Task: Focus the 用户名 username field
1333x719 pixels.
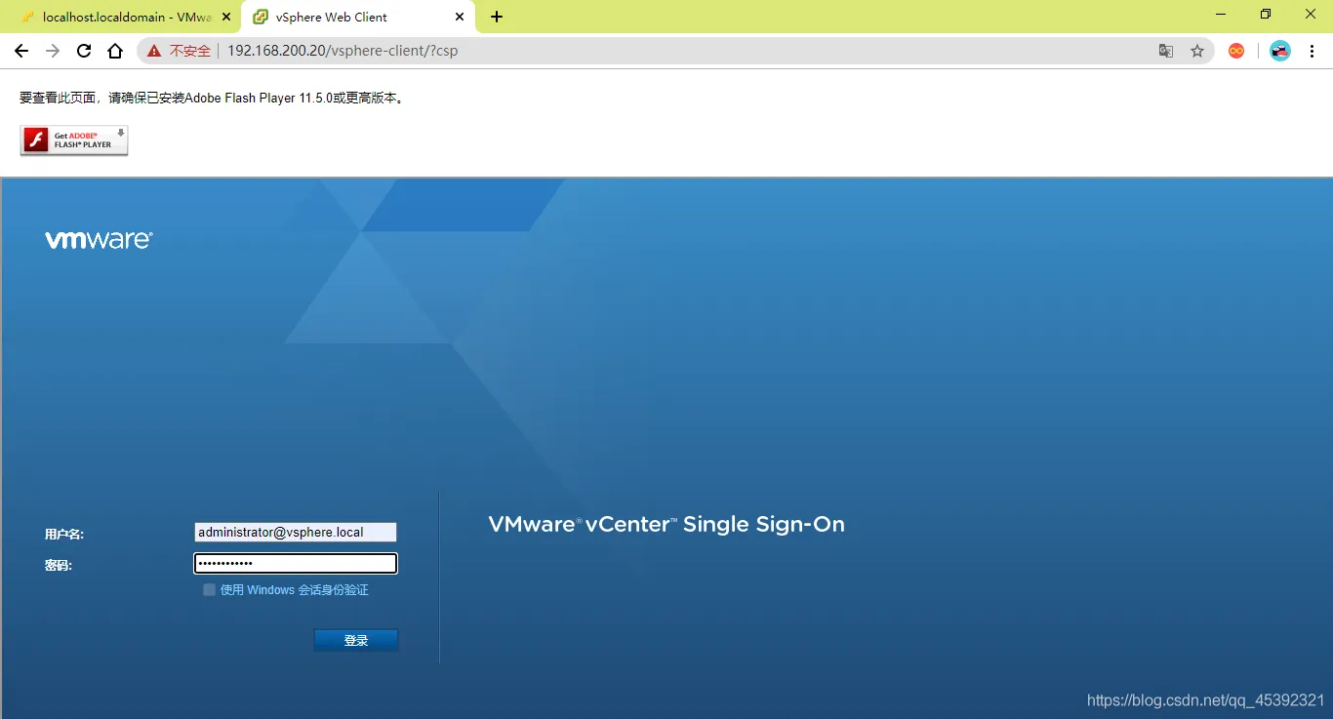Action: pos(296,533)
